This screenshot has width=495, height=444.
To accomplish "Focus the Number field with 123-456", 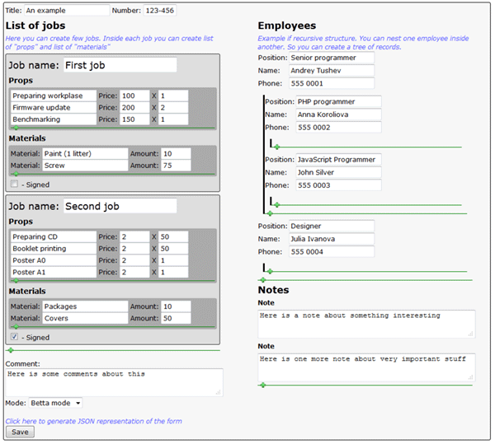I will pyautogui.click(x=160, y=11).
